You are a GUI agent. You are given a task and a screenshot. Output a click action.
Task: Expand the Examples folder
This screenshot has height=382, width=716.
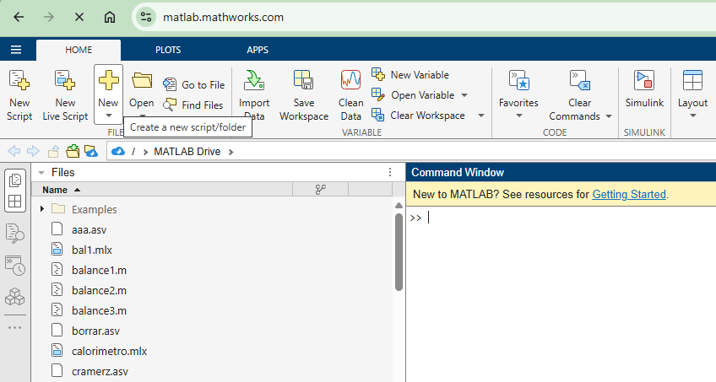42,209
